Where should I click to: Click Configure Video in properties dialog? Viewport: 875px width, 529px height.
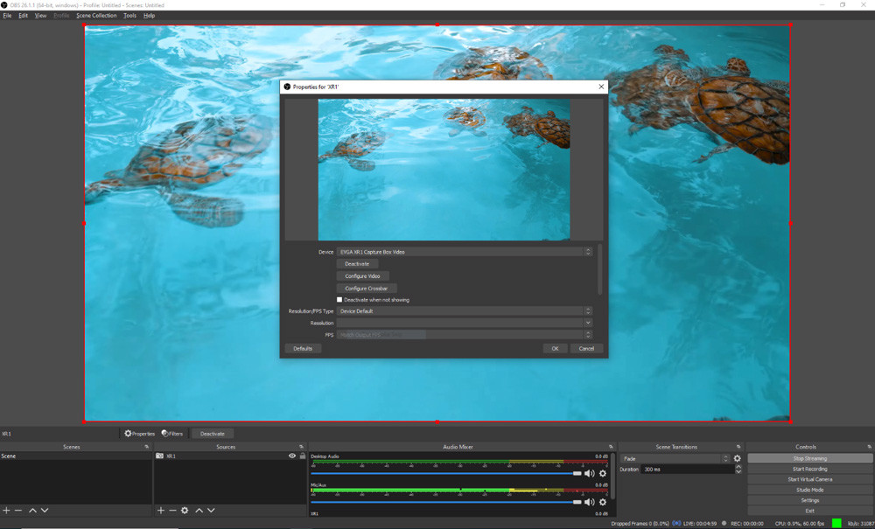(362, 276)
